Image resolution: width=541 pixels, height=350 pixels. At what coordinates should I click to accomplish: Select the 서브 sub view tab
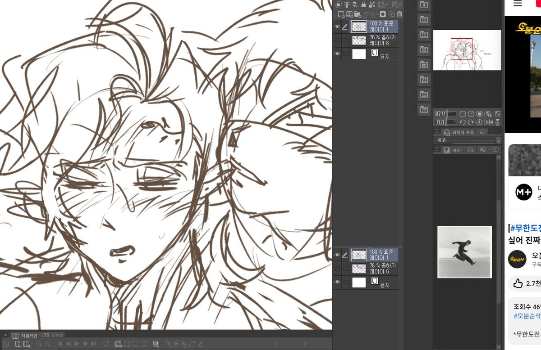coord(452,150)
